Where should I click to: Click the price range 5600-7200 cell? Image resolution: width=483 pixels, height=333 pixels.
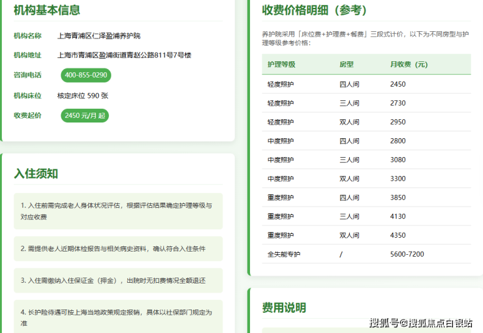click(x=407, y=254)
